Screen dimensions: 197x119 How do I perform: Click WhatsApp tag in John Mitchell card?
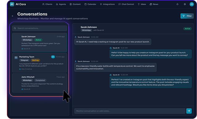point(27,80)
